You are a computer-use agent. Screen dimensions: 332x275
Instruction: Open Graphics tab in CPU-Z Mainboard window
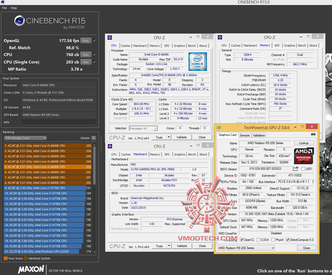[x=179, y=154]
